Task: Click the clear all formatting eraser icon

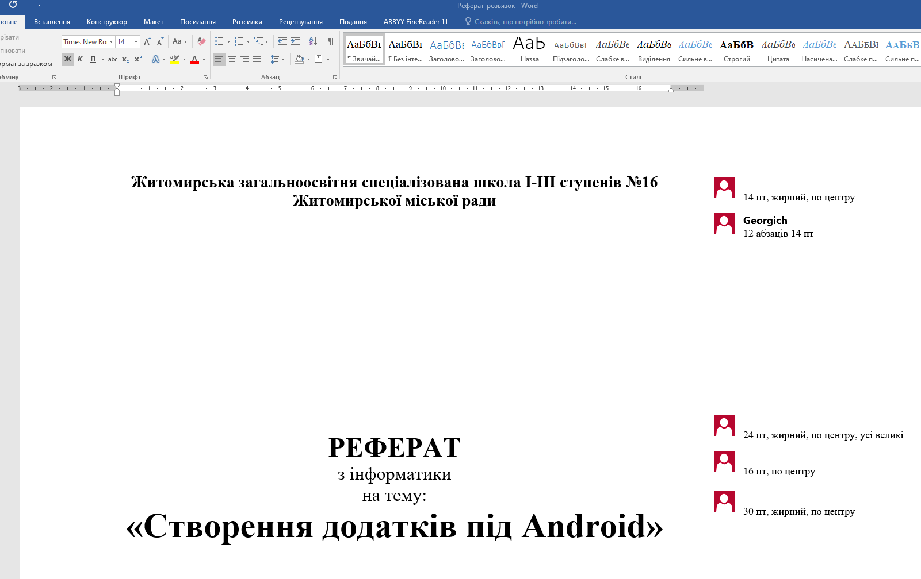Action: point(201,41)
